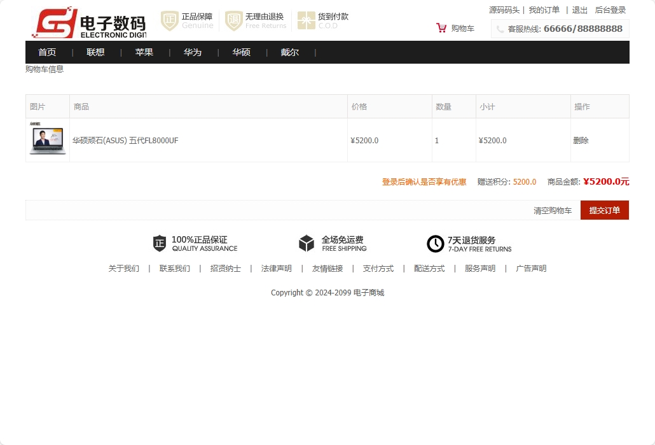The width and height of the screenshot is (655, 445).
Task: Go to the 联想 category menu
Action: coord(95,52)
